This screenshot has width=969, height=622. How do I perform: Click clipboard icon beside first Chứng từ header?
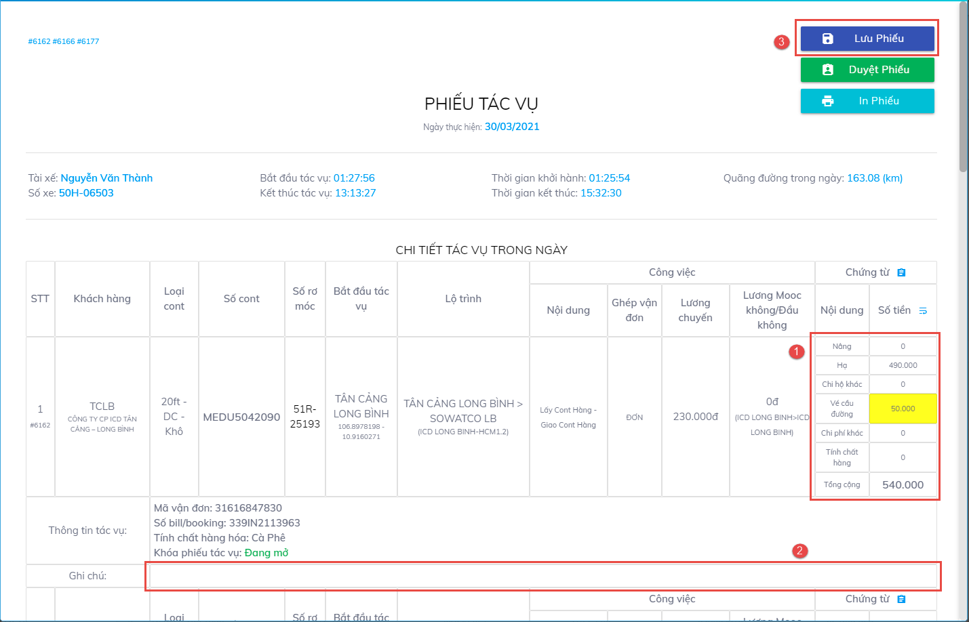click(901, 272)
